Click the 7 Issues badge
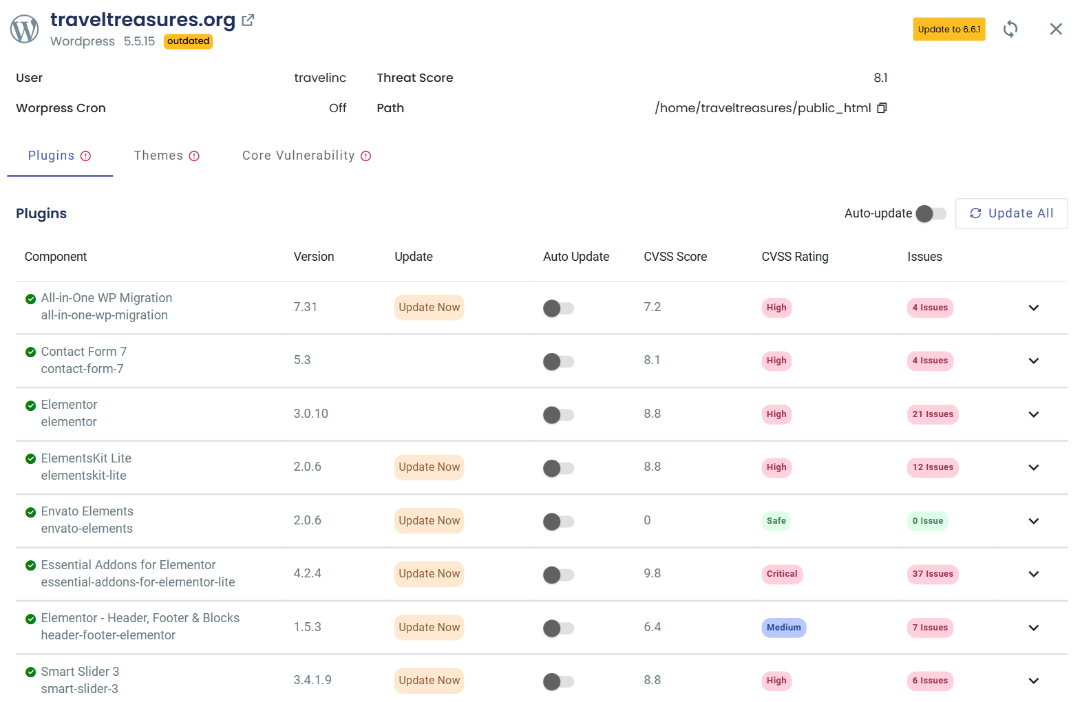The height and width of the screenshot is (702, 1082). pos(930,628)
